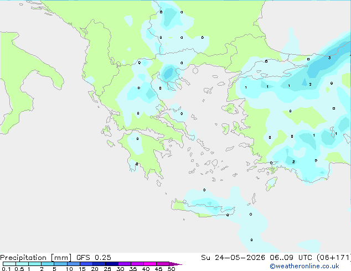Select the 35–40 mm violet legend box

(x=137, y=264)
